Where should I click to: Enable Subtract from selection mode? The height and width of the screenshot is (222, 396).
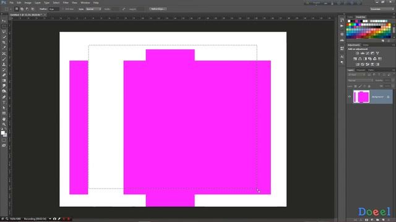(x=27, y=9)
